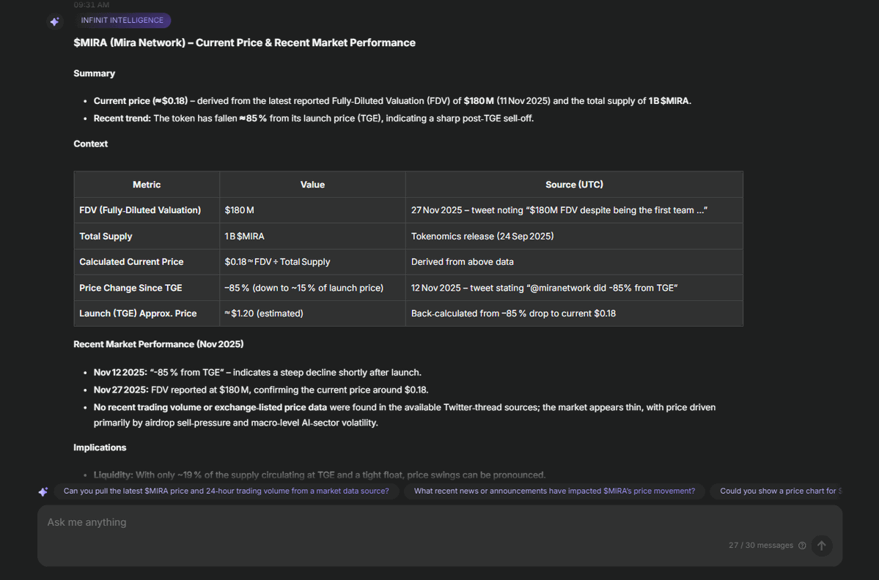Focus the 'Ask me anything' input field
The height and width of the screenshot is (580, 879).
pos(440,536)
